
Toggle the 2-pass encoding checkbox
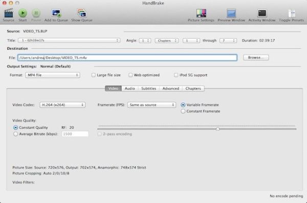coord(99,134)
